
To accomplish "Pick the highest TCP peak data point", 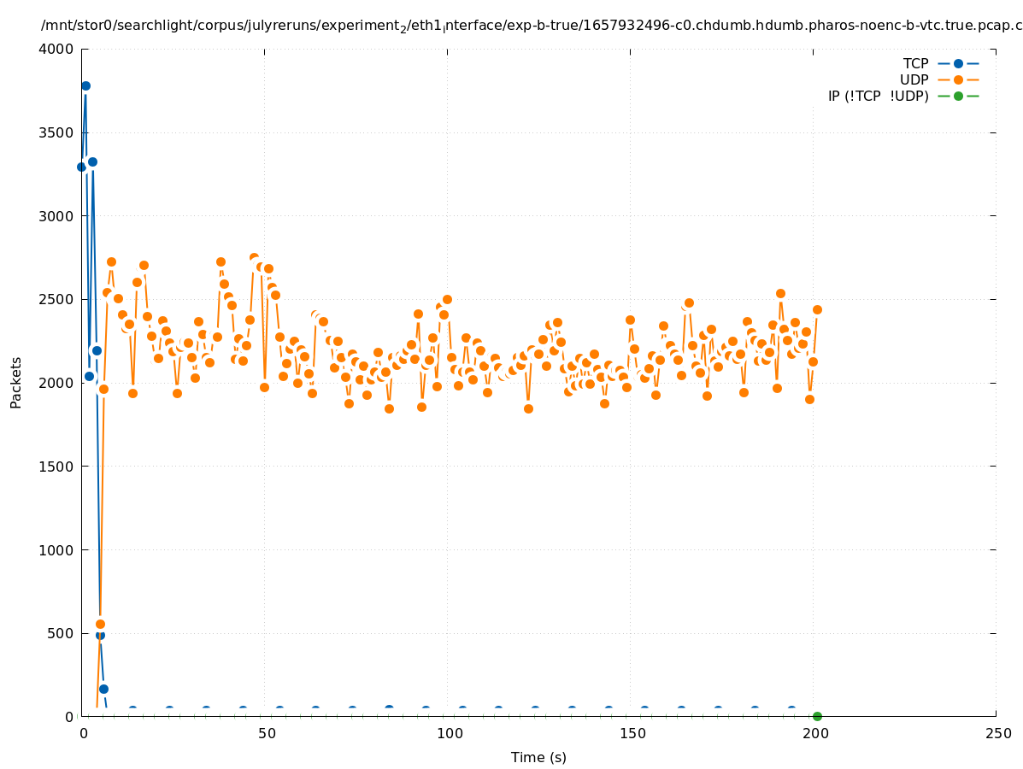I will tap(85, 85).
